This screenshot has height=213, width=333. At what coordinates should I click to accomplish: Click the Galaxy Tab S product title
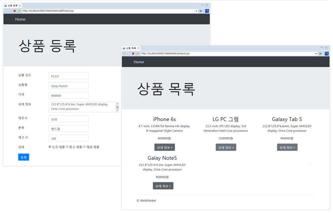287,119
